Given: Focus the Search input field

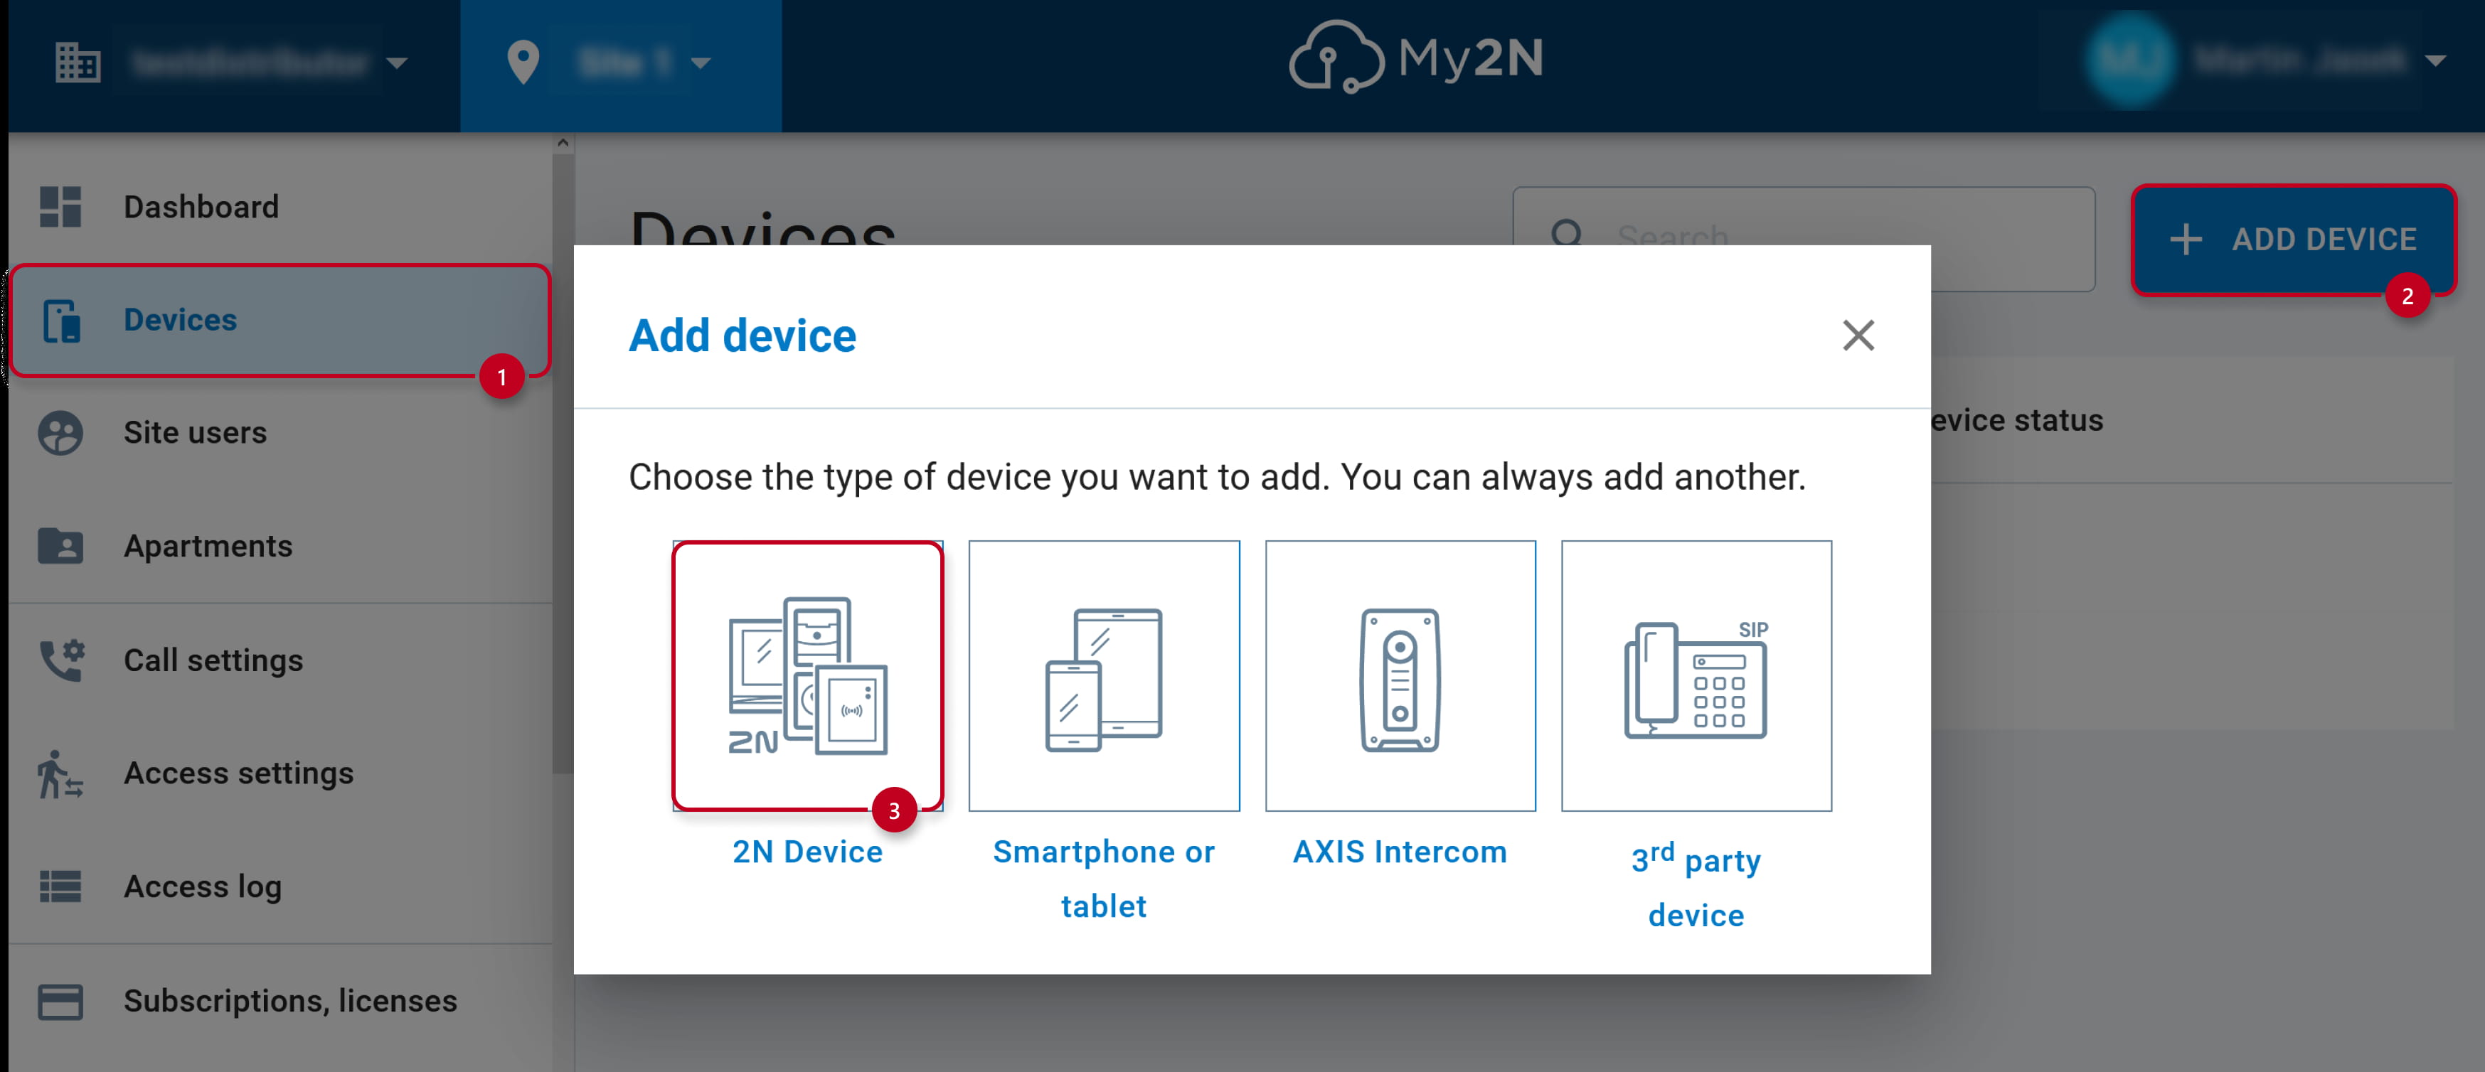Looking at the screenshot, I should coord(1803,238).
